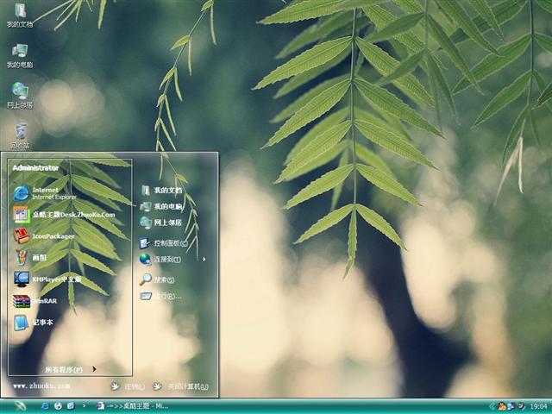The height and width of the screenshot is (414, 552).
Task: Click the 关闭计算机(U) shut down button
Action: tap(181, 386)
